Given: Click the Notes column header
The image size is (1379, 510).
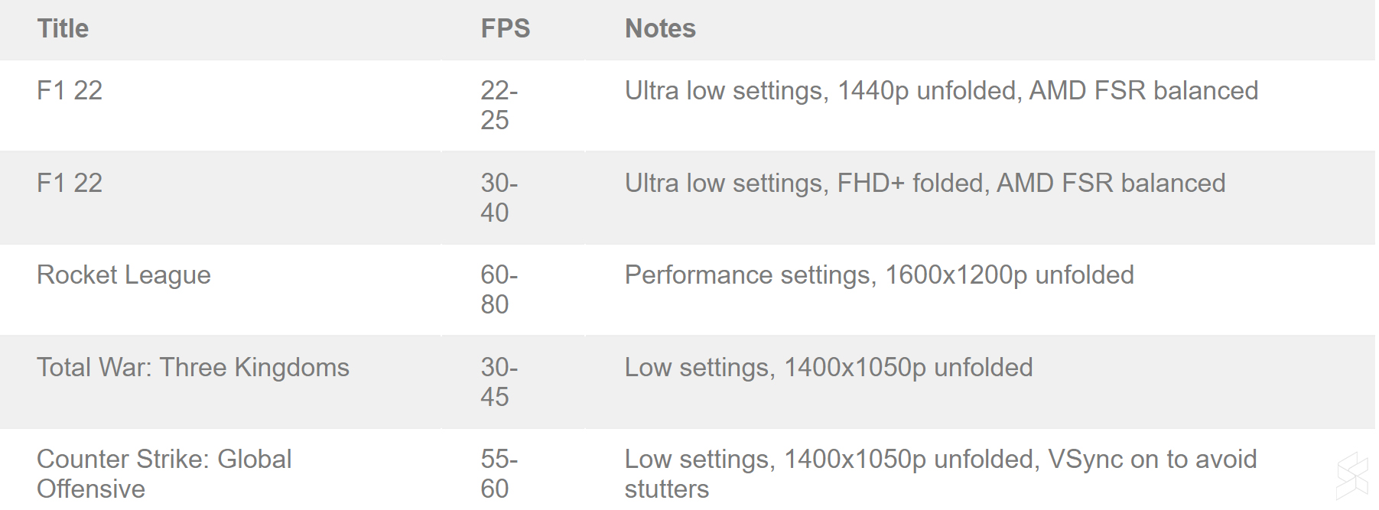Looking at the screenshot, I should (x=660, y=29).
